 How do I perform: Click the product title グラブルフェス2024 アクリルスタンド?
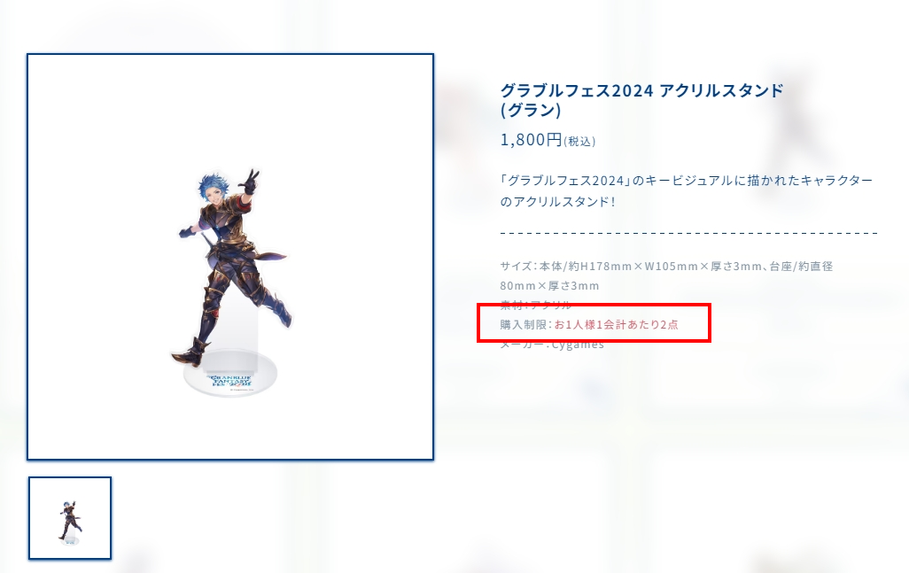[x=641, y=90]
